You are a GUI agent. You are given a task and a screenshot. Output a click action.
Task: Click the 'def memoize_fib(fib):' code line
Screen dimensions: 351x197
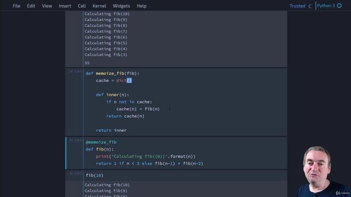(112, 73)
